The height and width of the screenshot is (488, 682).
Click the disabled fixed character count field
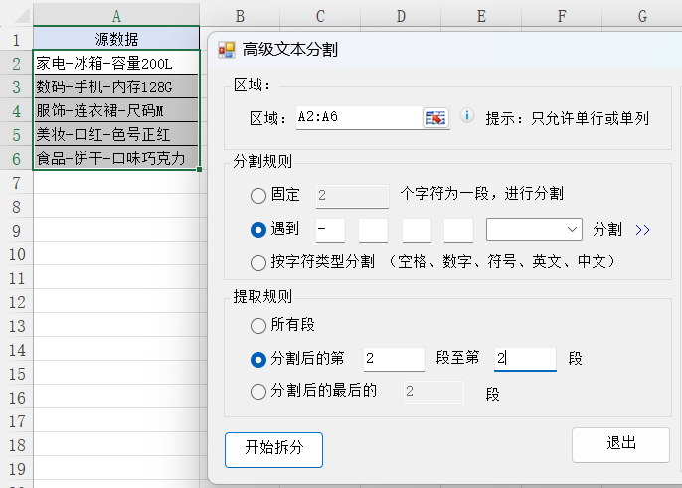352,196
